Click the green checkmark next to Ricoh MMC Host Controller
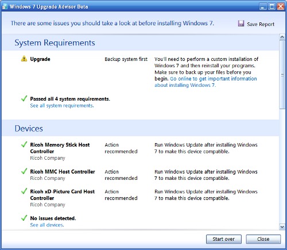Viewport: 287px width, 250px height. point(24,171)
